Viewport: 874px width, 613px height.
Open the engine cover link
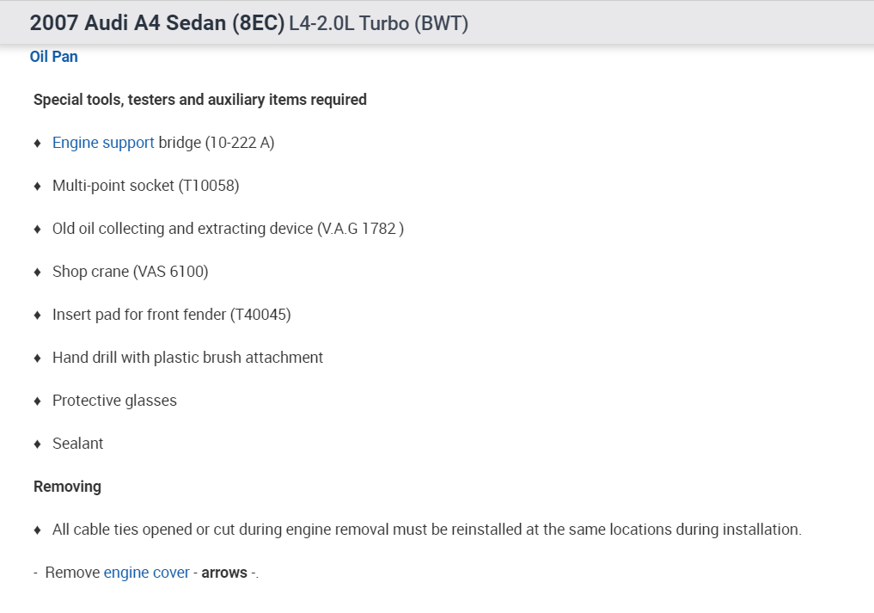pyautogui.click(x=146, y=573)
